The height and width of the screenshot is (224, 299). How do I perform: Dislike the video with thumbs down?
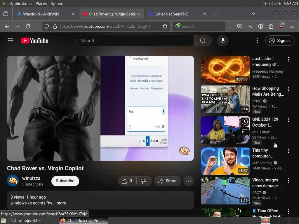pyautogui.click(x=144, y=181)
